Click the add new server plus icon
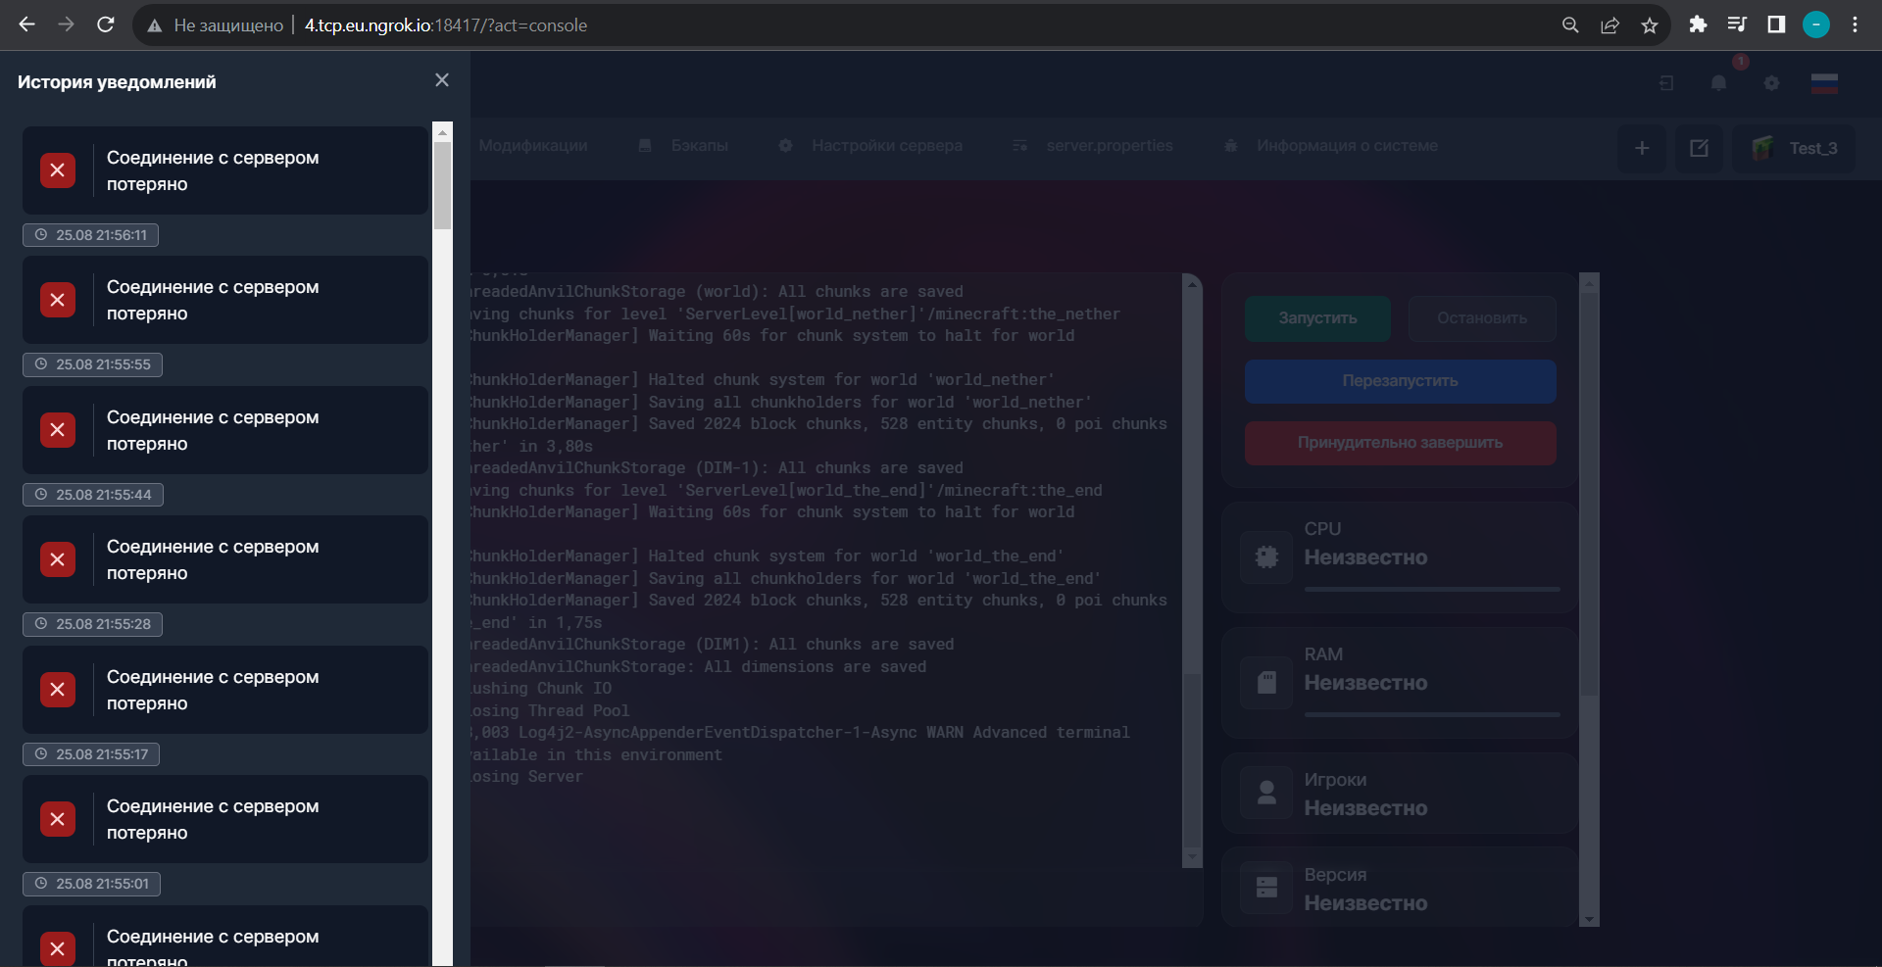This screenshot has height=967, width=1882. click(x=1642, y=148)
